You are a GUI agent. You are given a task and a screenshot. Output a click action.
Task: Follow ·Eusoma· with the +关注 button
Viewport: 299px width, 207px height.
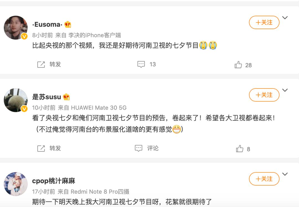(x=264, y=22)
